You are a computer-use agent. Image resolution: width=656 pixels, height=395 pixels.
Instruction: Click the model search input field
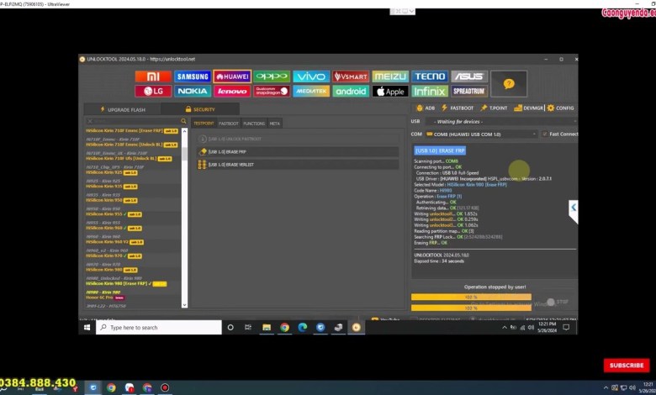point(136,121)
